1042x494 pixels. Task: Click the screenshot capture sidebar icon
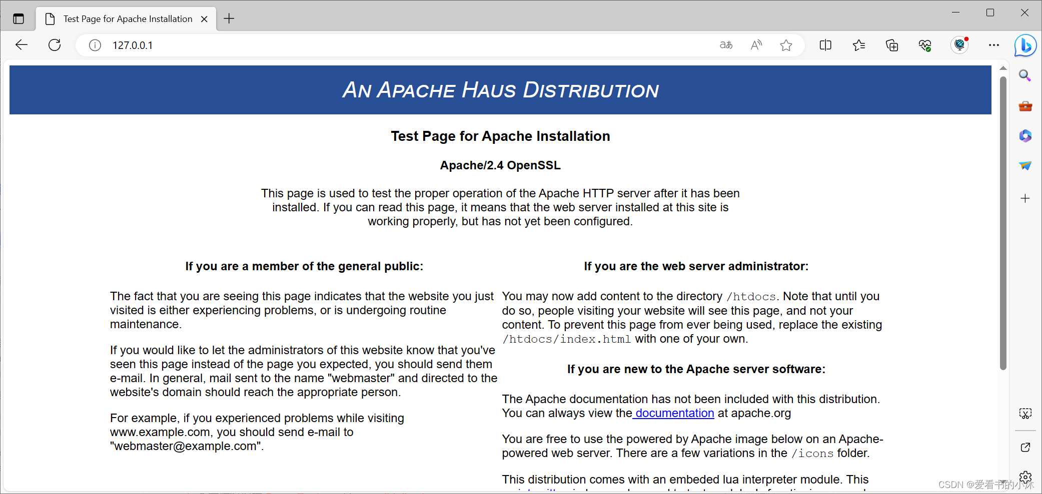click(x=1025, y=414)
